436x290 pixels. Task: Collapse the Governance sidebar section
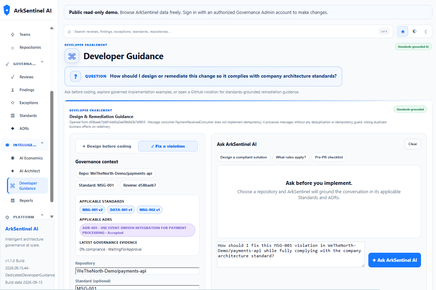click(42, 63)
